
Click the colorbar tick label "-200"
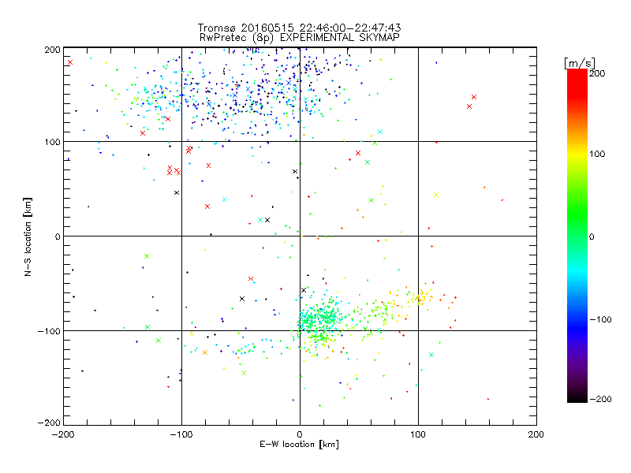(x=600, y=399)
